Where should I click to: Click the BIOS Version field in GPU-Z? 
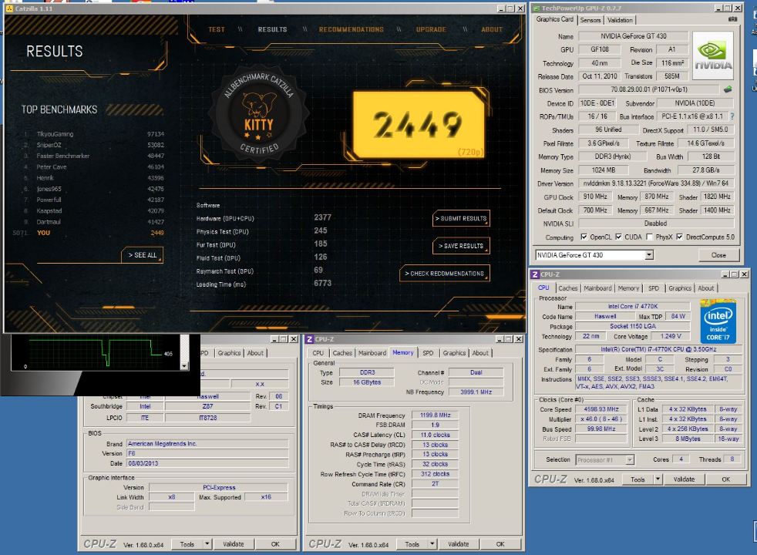(648, 89)
